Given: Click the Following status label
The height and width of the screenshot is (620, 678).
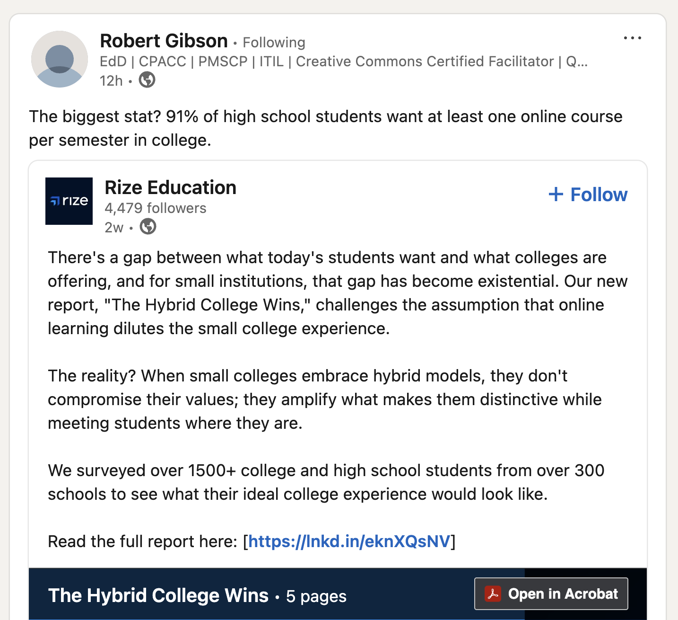Looking at the screenshot, I should pyautogui.click(x=274, y=43).
